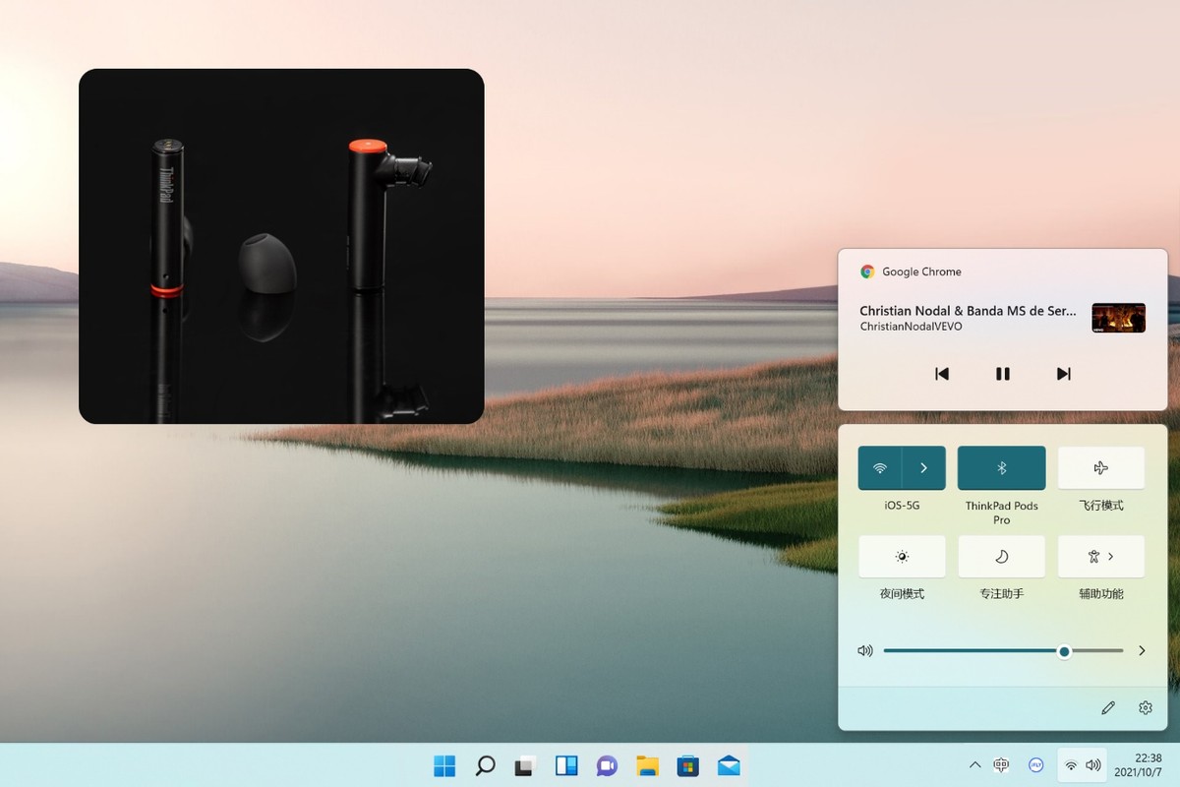Open the Widgets panel from taskbar
Screen dimensions: 1180x787
[x=566, y=765]
